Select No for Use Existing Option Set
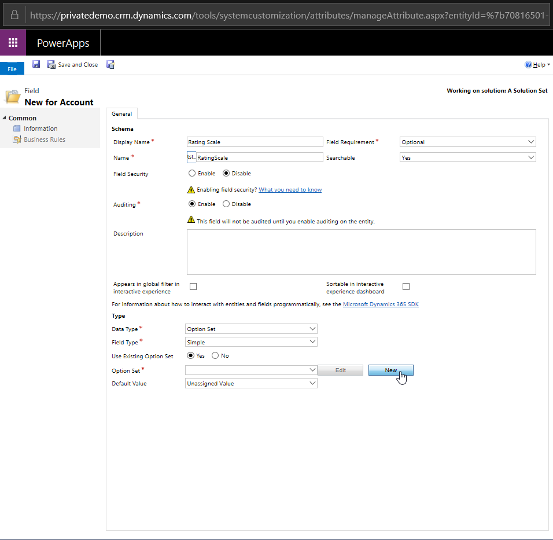The height and width of the screenshot is (540, 553). pos(215,355)
